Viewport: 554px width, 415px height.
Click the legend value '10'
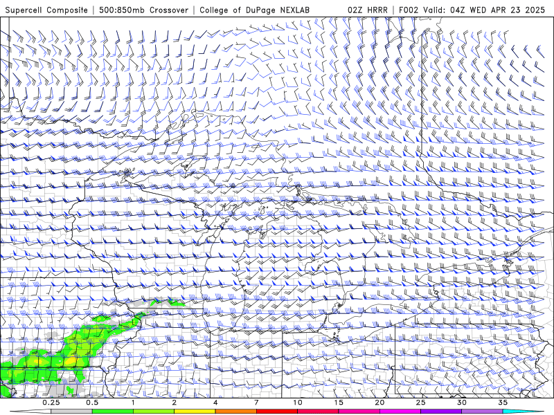[298, 403]
